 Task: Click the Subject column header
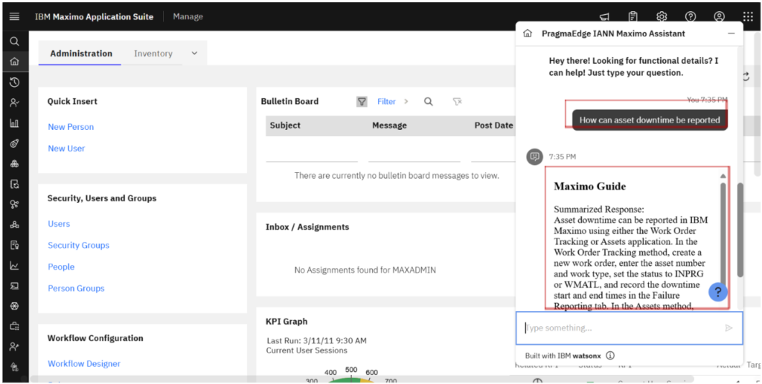285,125
